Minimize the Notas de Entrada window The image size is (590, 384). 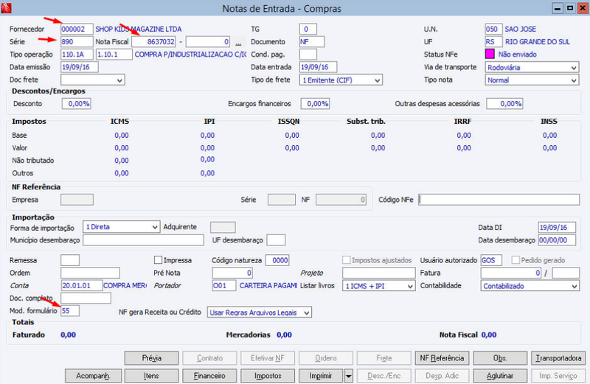point(558,8)
